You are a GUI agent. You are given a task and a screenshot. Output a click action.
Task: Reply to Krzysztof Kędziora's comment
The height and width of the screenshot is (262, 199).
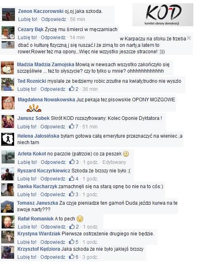click(52, 257)
